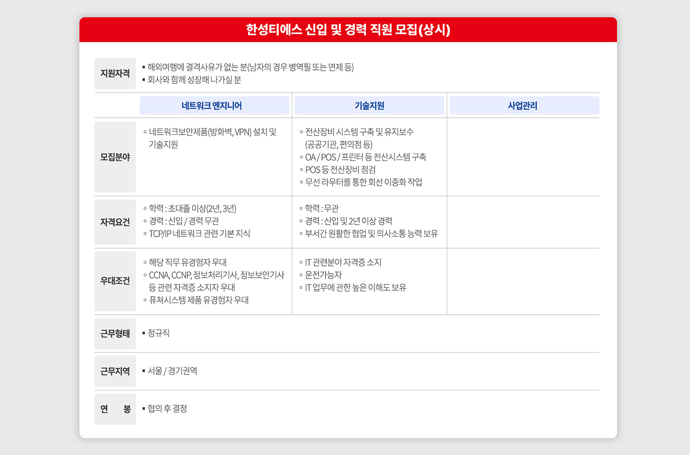Click the 네트워크보안제품(방화벽, VPN) 설치 및 기술지원 text

click(x=213, y=138)
